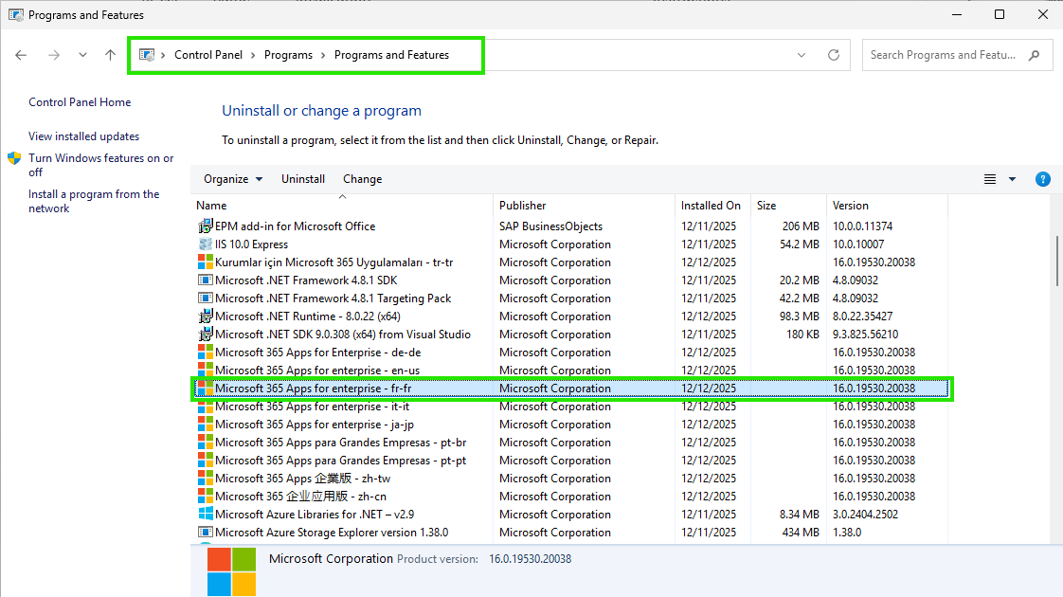Screen dimensions: 1063x597
Task: Open the View installed updates link
Action: 84,136
